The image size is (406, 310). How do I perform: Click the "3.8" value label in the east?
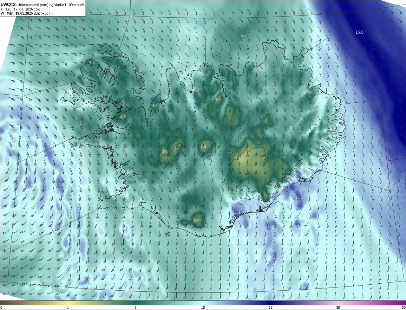point(311,92)
